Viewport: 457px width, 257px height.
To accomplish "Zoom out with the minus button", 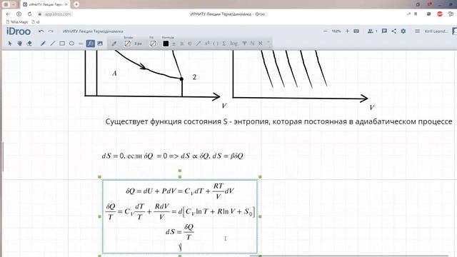I will click(x=326, y=31).
